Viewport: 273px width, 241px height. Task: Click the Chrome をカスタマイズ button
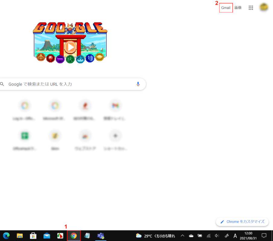(242, 222)
